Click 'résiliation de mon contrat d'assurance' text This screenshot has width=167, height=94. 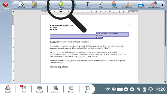point(73,42)
